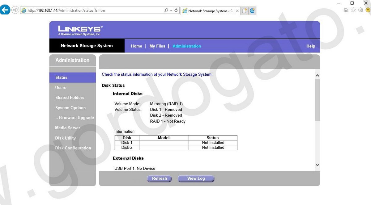The image size is (371, 205).
Task: Open the system log via View Log
Action: point(196,178)
